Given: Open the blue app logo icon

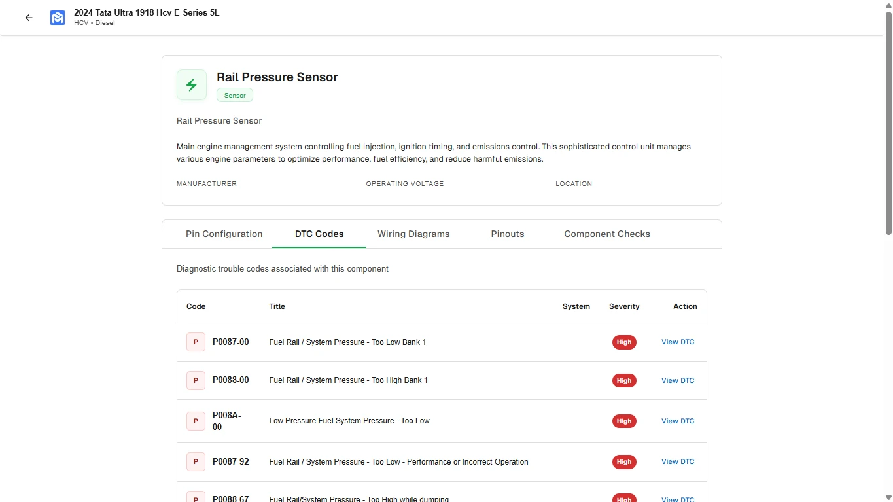Looking at the screenshot, I should point(58,18).
